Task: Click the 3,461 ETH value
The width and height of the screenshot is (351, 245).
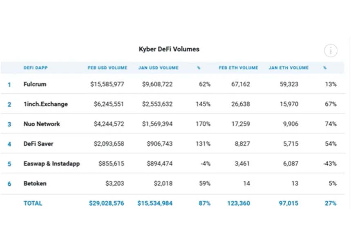Action: pyautogui.click(x=242, y=164)
